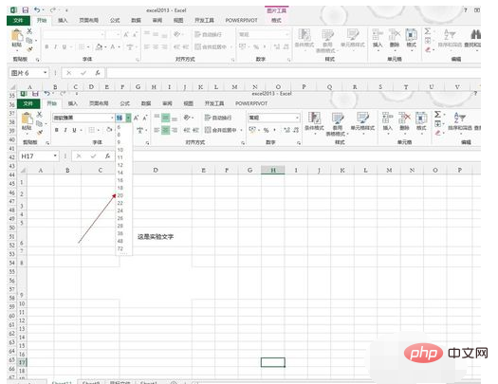Click the Format Painter brush in inner ribbon
The height and width of the screenshot is (384, 498).
pos(40,132)
